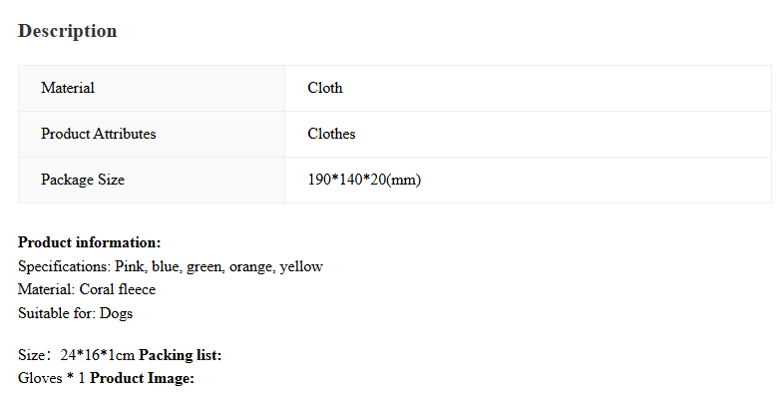The width and height of the screenshot is (783, 399).
Task: Click the Cloth value cell
Action: tap(528, 89)
